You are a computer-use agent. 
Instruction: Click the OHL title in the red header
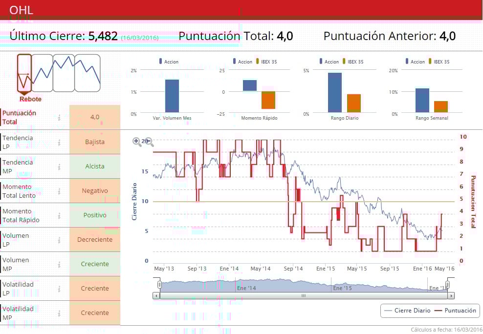pyautogui.click(x=21, y=10)
